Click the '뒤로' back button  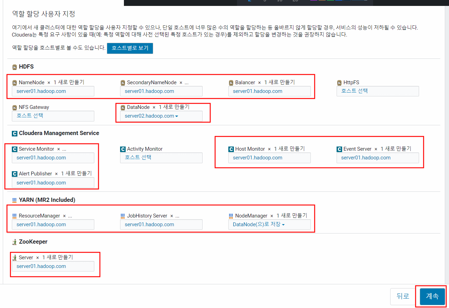[x=403, y=297]
